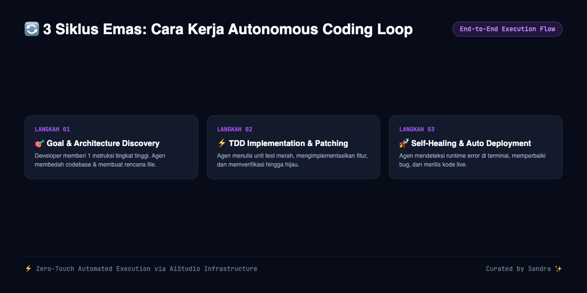
Task: Click the lightning icon in the footer
Action: [x=28, y=269]
